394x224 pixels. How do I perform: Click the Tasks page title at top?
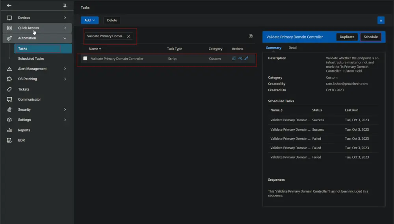tap(85, 7)
